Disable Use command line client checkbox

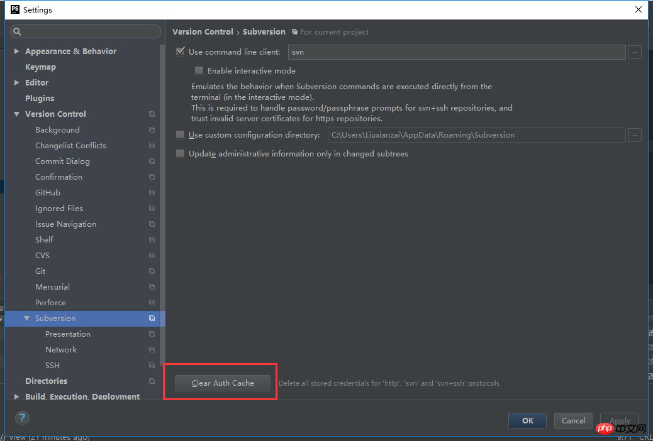pyautogui.click(x=181, y=52)
